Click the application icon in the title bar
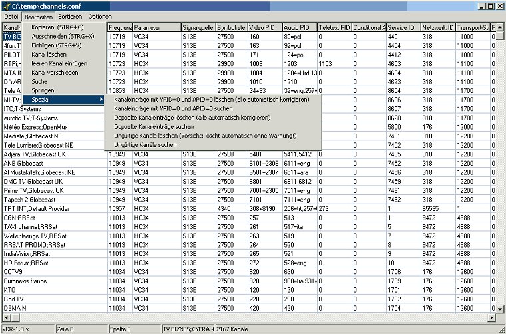Viewport: 506px width, 334px height. click(x=6, y=5)
